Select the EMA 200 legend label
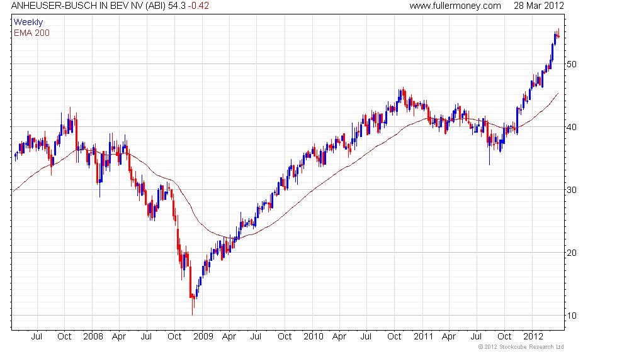The width and height of the screenshot is (617, 352). tap(31, 33)
